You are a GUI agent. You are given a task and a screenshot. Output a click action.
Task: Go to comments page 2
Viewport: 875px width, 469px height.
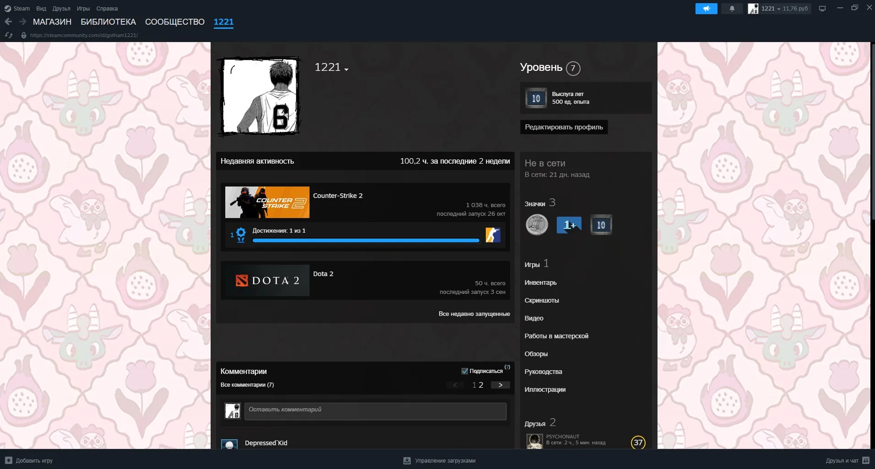[x=481, y=385]
